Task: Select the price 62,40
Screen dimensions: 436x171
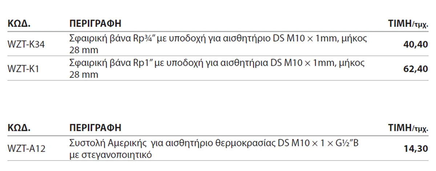Action: (x=416, y=68)
